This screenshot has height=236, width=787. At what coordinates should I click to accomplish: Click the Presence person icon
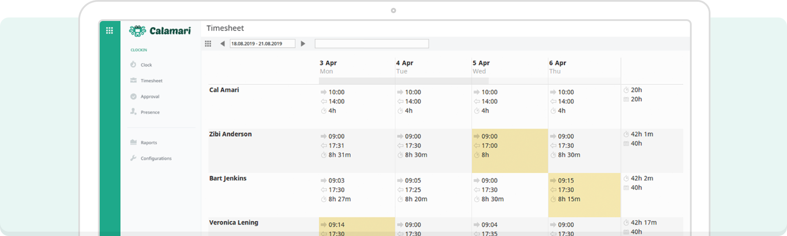pos(133,112)
